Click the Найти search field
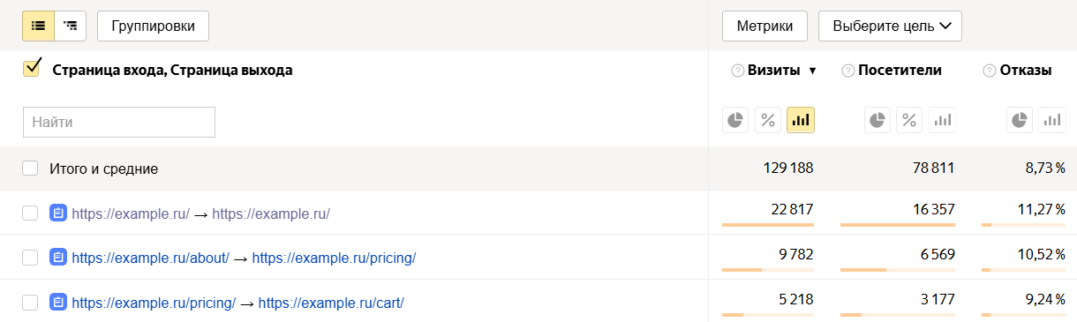1077x322 pixels. tap(119, 123)
